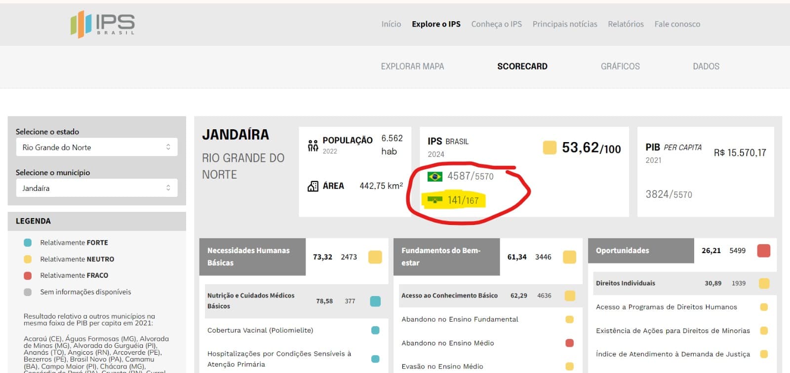The height and width of the screenshot is (373, 790).
Task: Click the red swatch for Oportunidades
Action: click(x=764, y=251)
